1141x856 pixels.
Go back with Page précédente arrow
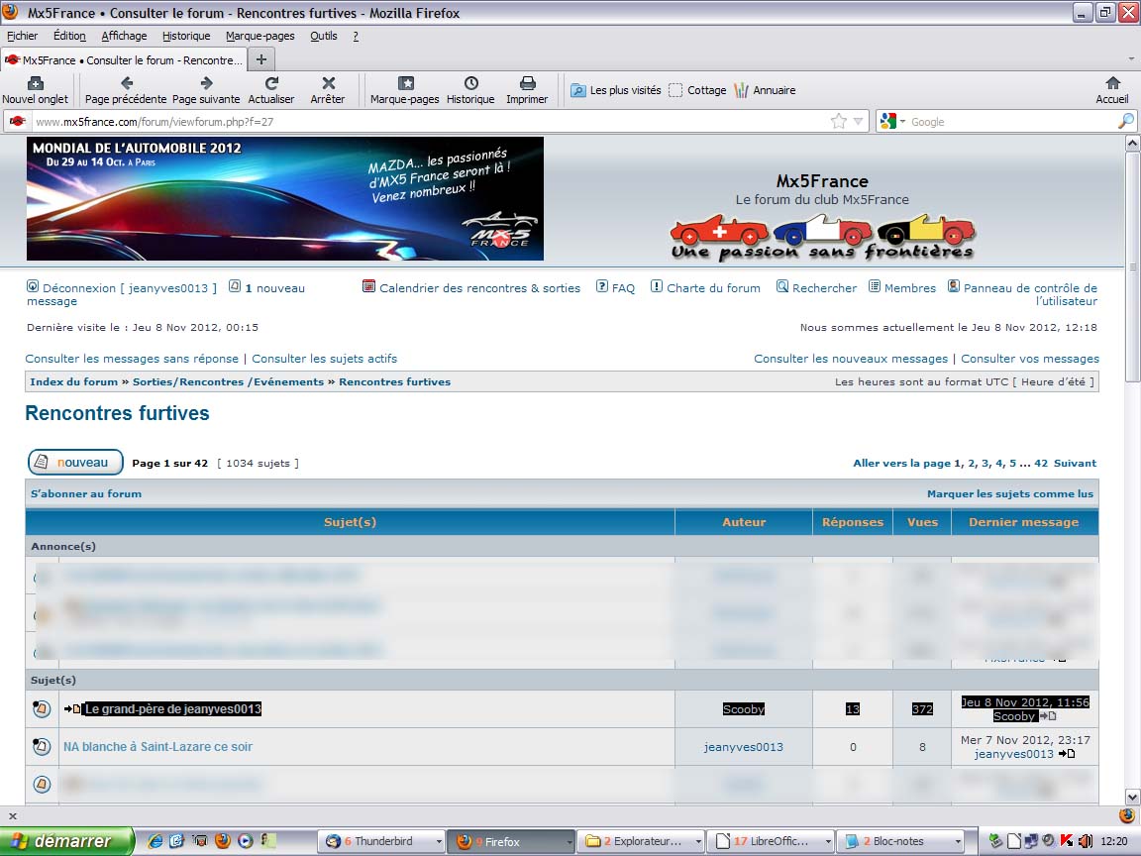(126, 90)
